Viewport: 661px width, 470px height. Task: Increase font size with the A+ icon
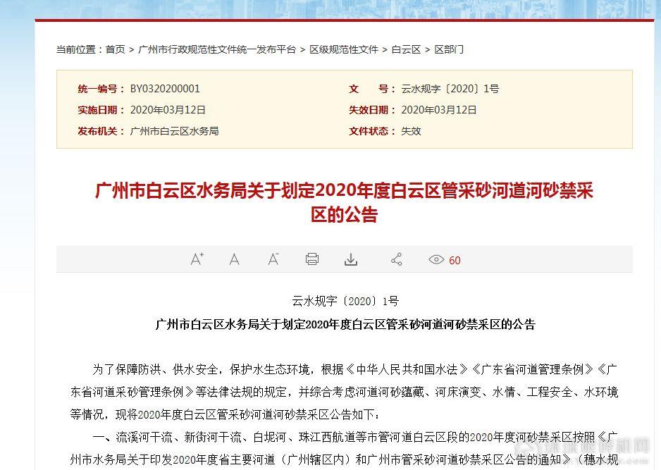click(x=197, y=259)
